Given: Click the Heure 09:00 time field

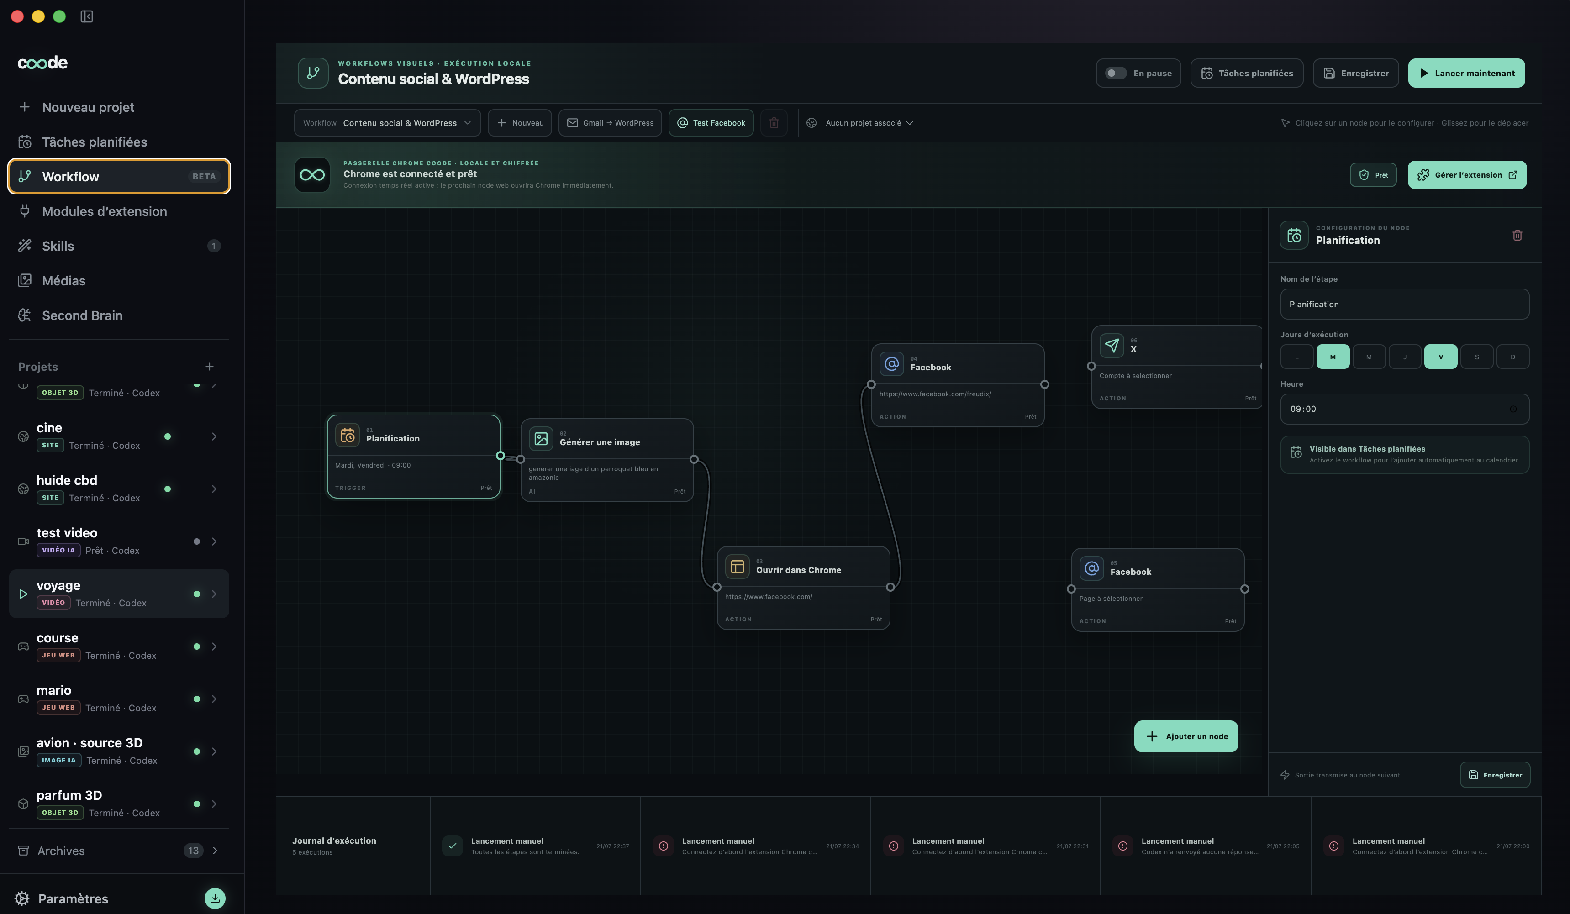Looking at the screenshot, I should tap(1404, 409).
